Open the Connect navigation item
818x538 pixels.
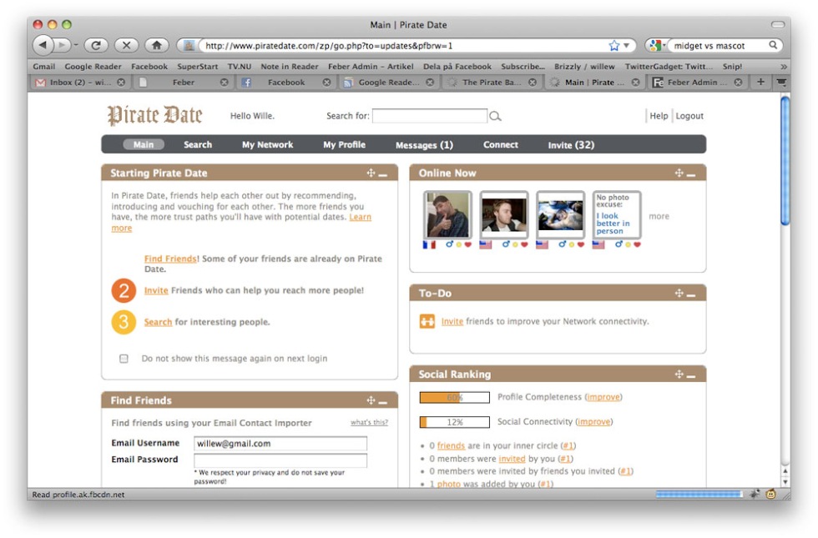pos(501,145)
